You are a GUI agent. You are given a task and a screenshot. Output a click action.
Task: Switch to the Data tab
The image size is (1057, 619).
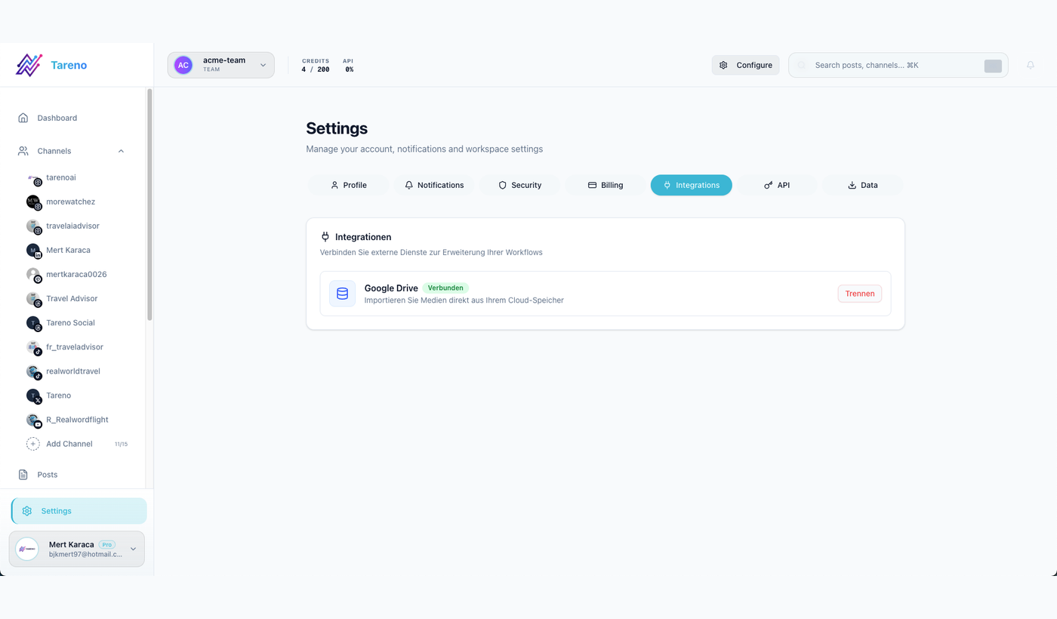coord(863,185)
